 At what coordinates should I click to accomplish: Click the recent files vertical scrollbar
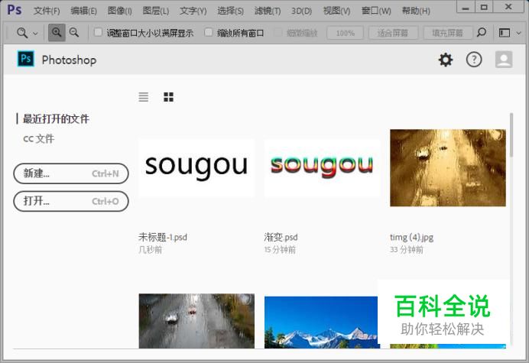(511, 135)
